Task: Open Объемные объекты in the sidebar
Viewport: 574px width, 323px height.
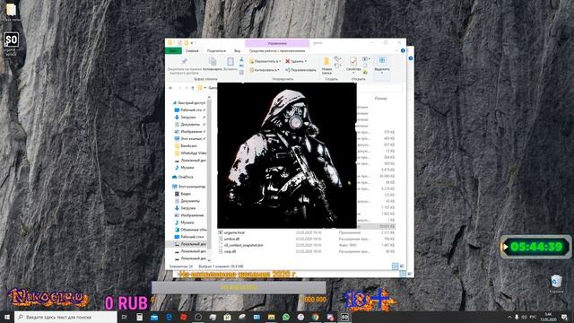Action: pyautogui.click(x=191, y=230)
